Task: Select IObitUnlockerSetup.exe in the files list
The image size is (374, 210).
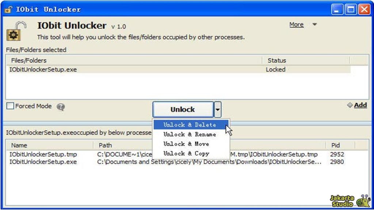Action: tap(42, 69)
